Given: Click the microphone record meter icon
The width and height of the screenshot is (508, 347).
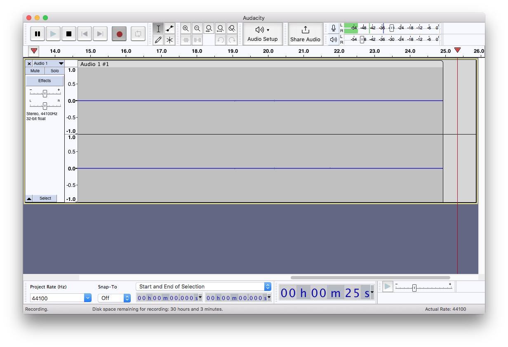Looking at the screenshot, I should pyautogui.click(x=334, y=28).
